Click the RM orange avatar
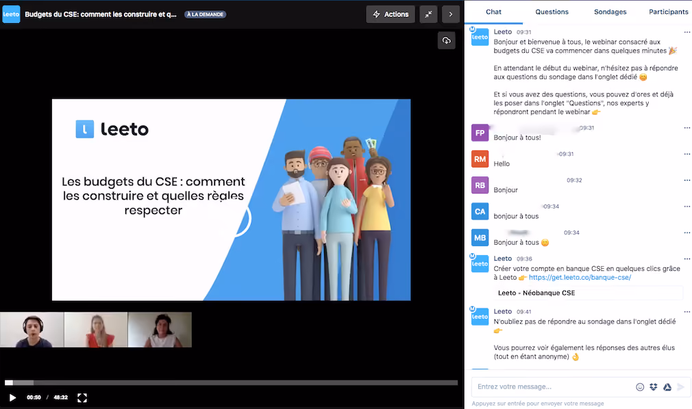 pyautogui.click(x=480, y=159)
